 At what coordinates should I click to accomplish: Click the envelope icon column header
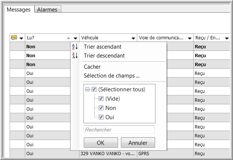pyautogui.click(x=14, y=38)
